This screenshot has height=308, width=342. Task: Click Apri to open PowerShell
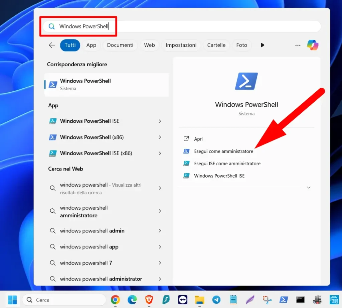click(246, 139)
